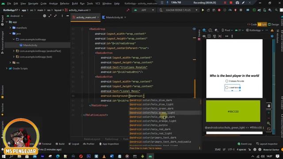Switch the editor to Design view mode
283x159 pixels.
click(273, 24)
